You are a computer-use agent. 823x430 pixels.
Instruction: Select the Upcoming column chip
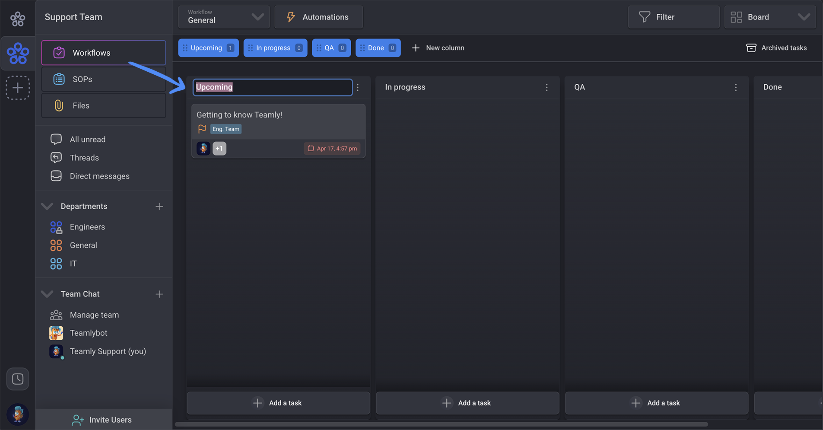(x=209, y=48)
